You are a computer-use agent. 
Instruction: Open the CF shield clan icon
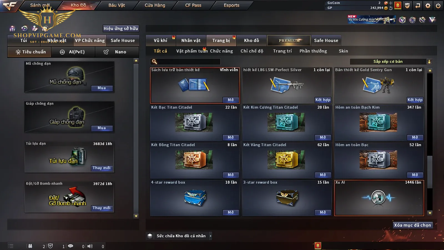coord(407,6)
